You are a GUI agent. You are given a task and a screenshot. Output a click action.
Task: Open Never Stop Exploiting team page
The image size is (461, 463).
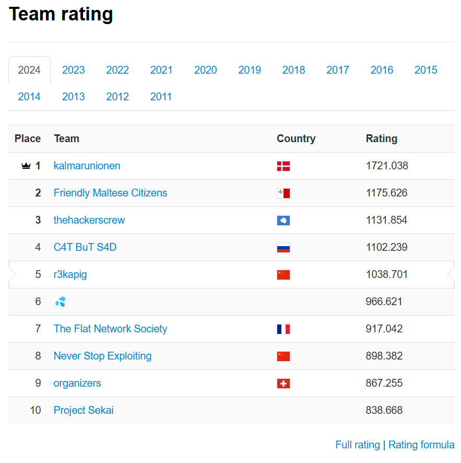[x=103, y=356]
